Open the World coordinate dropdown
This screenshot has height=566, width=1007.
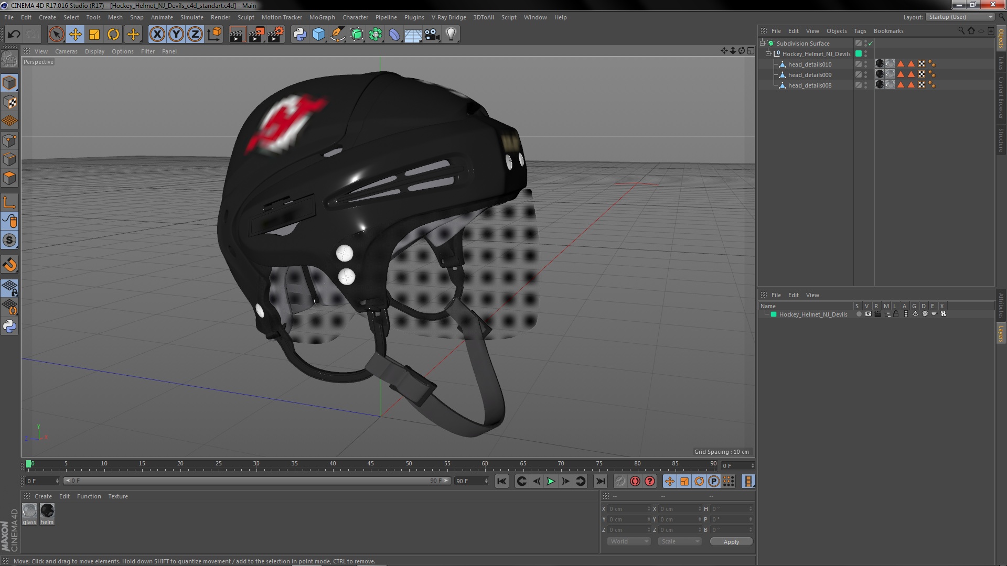pos(629,541)
